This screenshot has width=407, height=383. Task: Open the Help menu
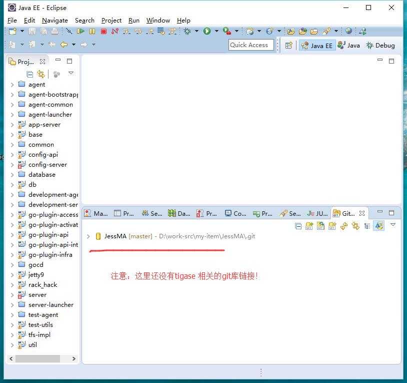coord(183,20)
